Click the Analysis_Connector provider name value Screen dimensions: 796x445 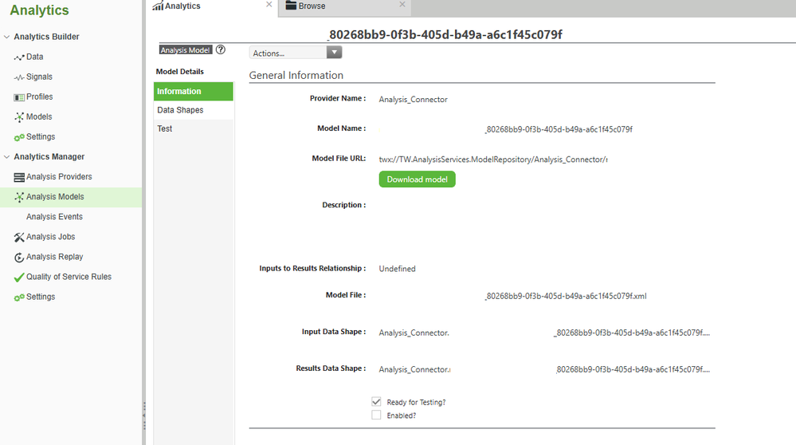point(414,100)
